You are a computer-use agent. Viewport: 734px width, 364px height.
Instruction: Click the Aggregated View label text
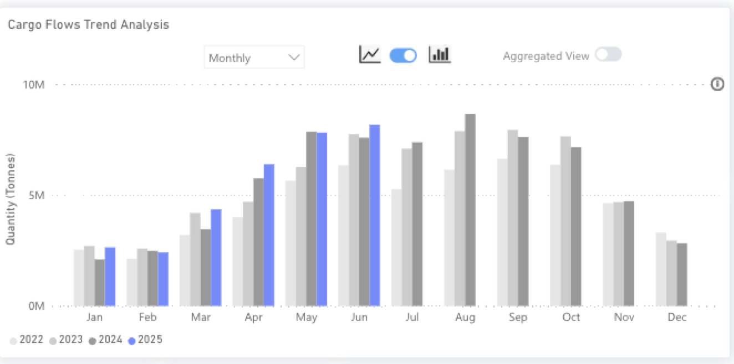546,56
